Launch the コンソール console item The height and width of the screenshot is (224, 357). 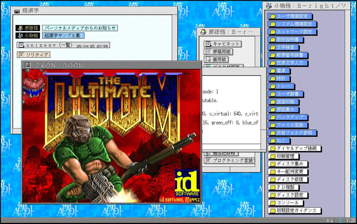tap(285, 203)
